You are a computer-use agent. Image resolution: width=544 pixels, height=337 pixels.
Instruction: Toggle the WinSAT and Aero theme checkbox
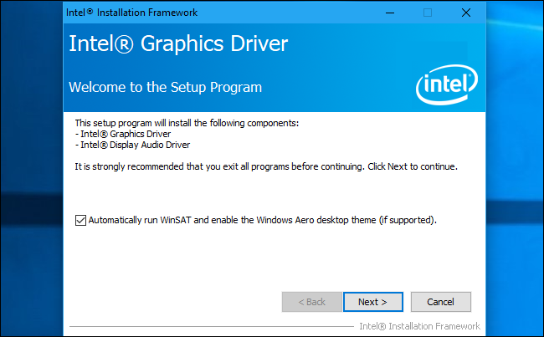point(80,221)
